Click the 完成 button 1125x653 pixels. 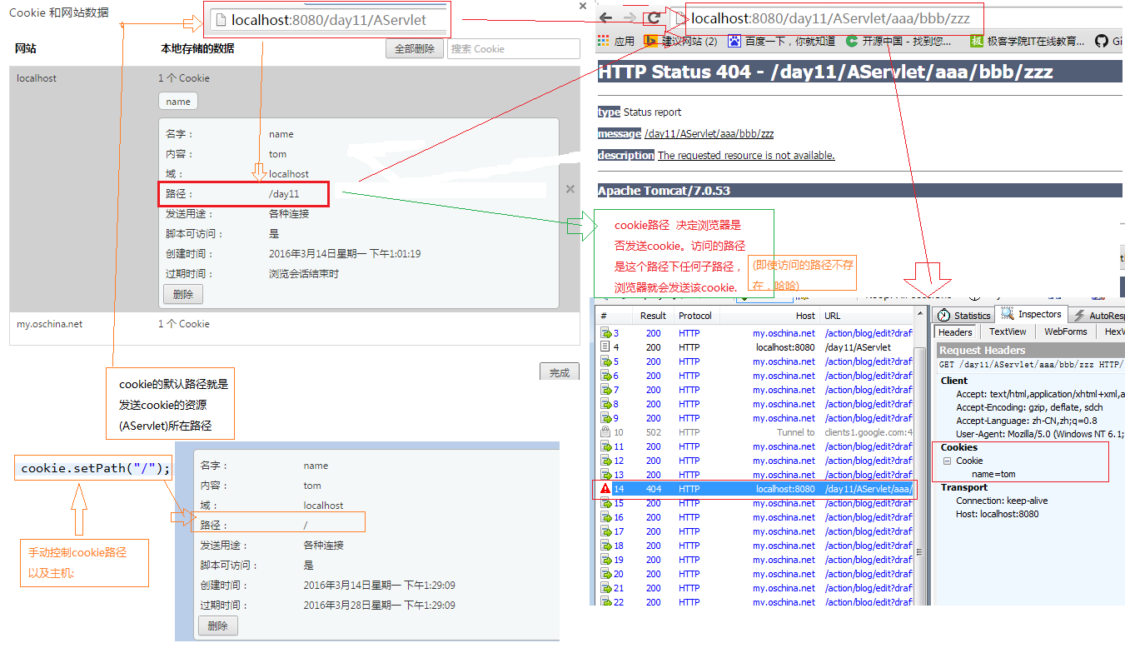[x=560, y=372]
